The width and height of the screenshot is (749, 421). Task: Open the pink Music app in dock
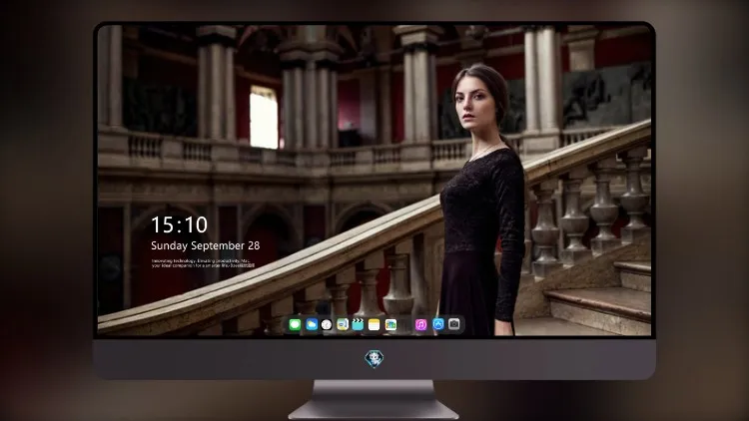pyautogui.click(x=420, y=324)
